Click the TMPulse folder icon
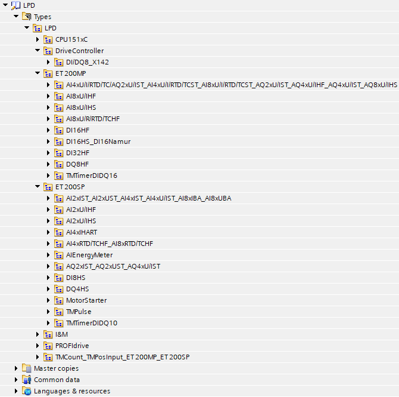Viewport: 399px width, 397px height. [x=59, y=312]
